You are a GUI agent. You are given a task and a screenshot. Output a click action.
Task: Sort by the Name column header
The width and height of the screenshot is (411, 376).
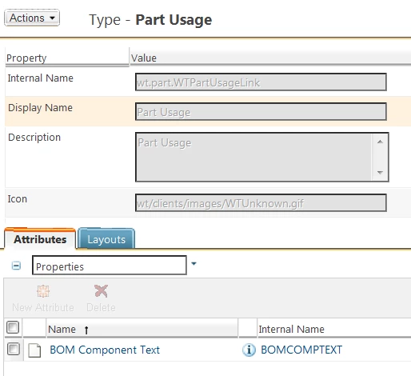[142, 329]
